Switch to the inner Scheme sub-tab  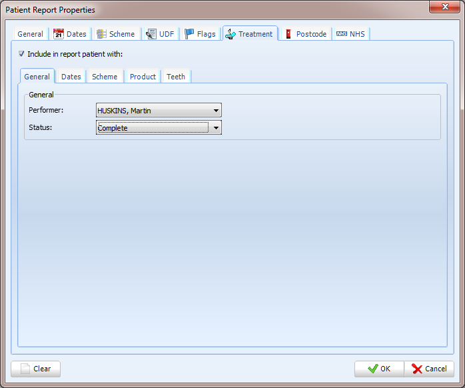tap(105, 77)
